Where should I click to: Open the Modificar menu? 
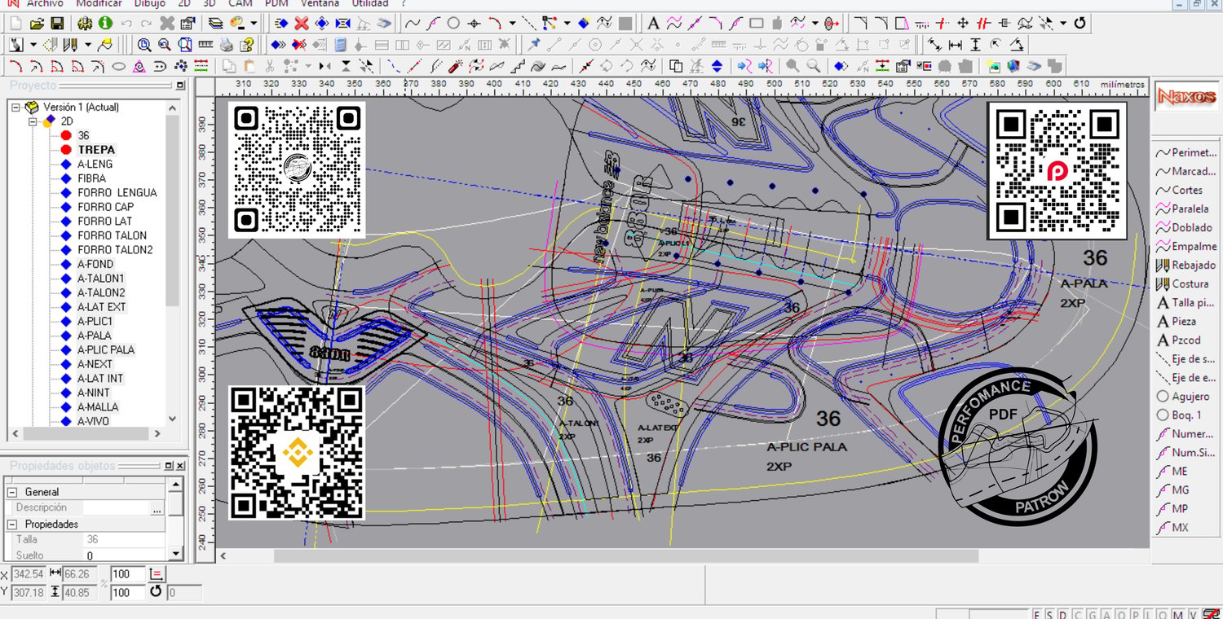tap(99, 3)
